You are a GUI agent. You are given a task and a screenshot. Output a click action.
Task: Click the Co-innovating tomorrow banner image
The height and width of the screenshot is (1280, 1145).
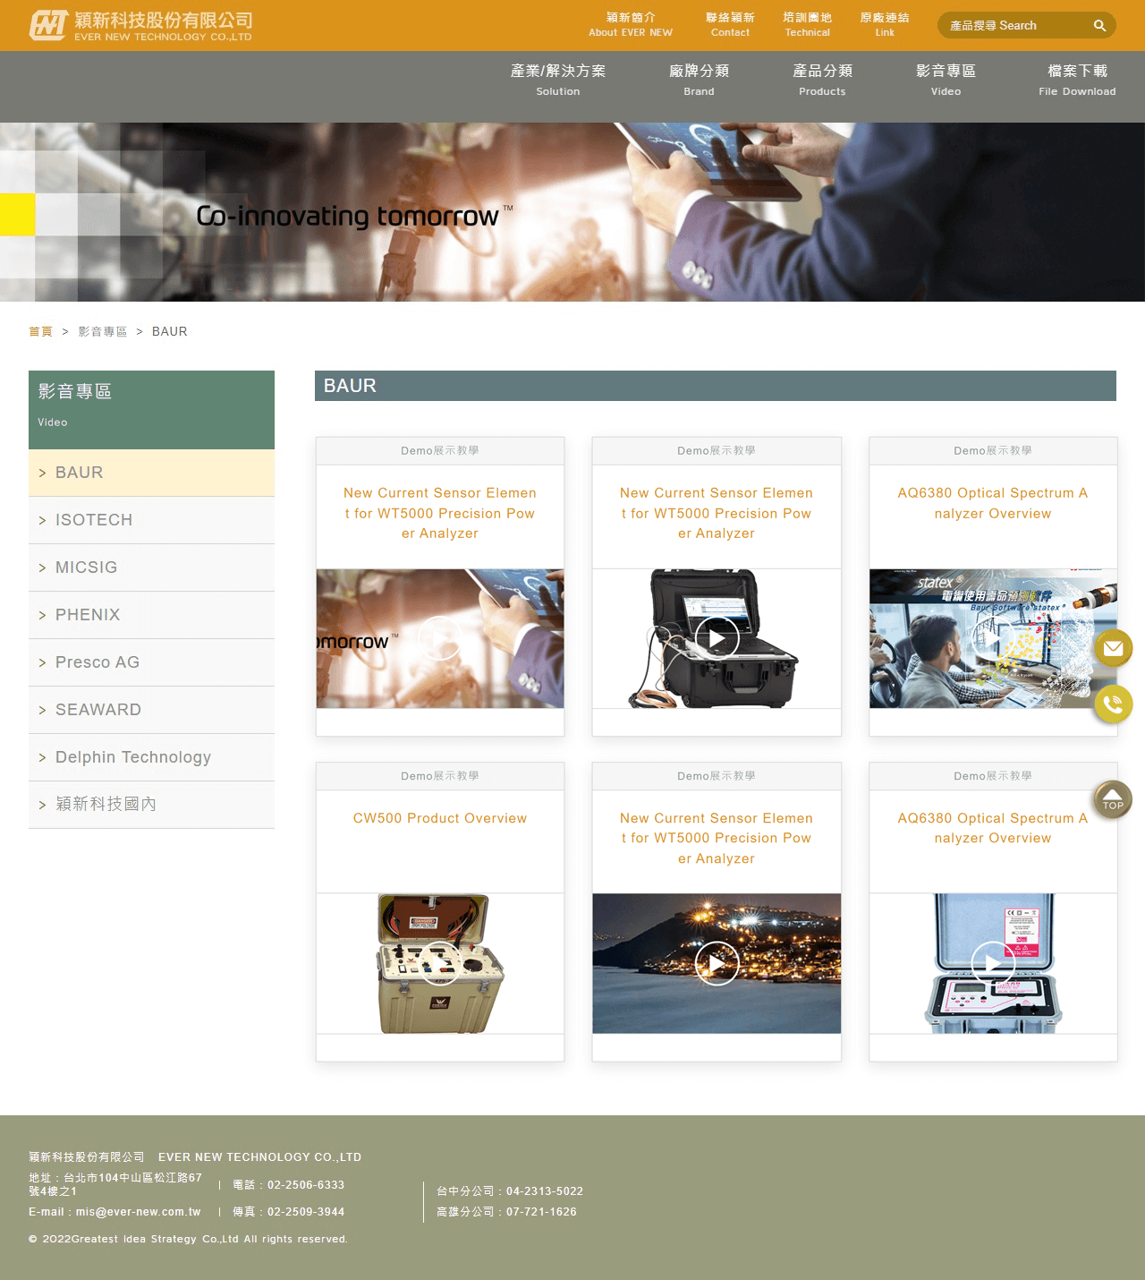click(x=572, y=212)
